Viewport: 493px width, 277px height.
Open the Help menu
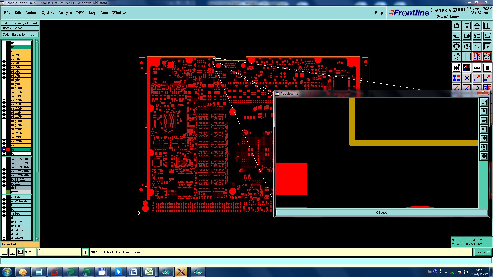(x=379, y=13)
